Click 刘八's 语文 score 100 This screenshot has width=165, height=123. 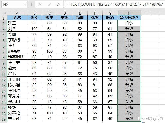34,29
